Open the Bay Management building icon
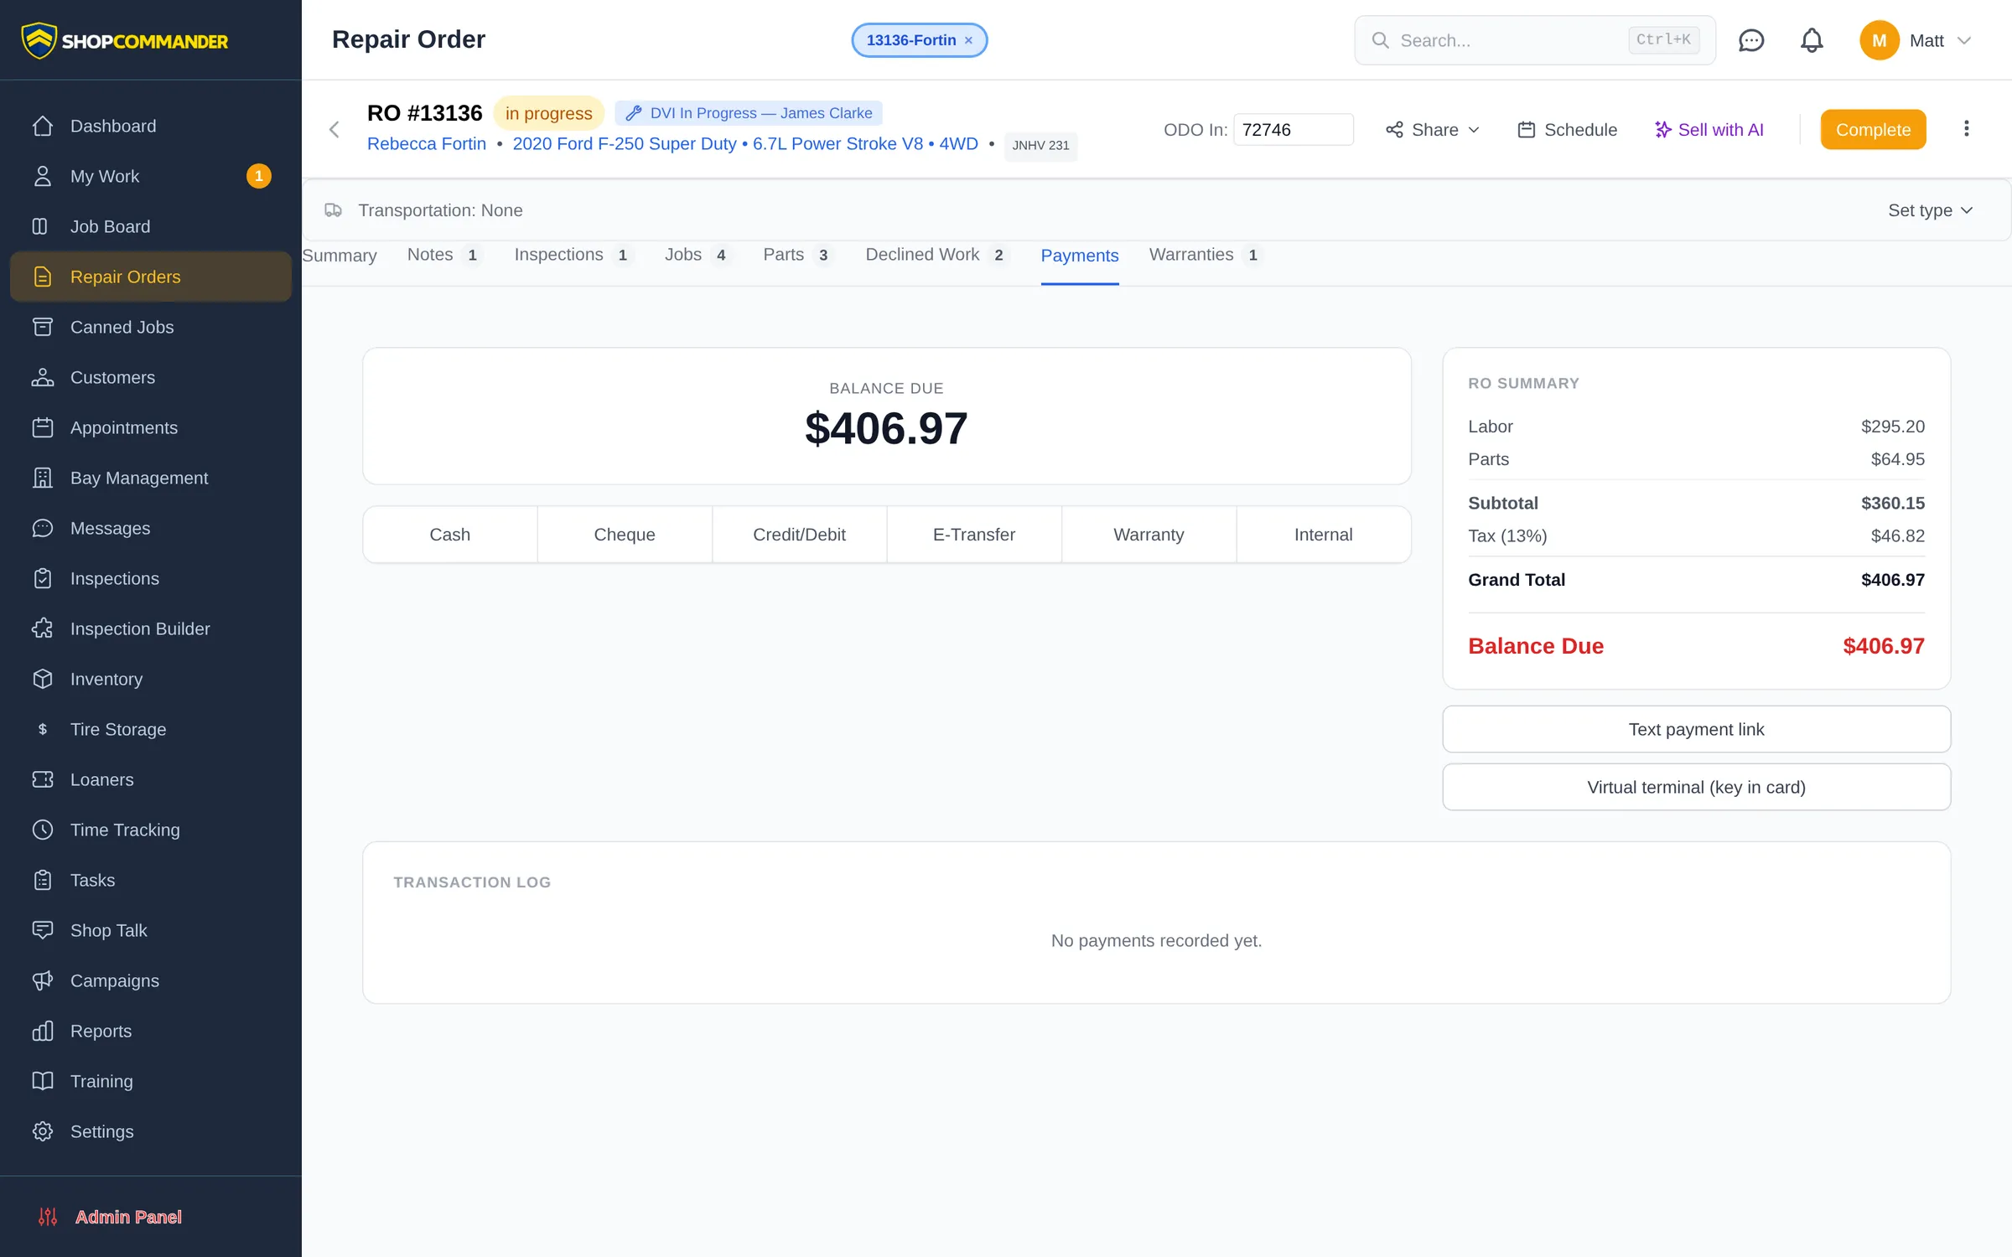This screenshot has width=2012, height=1257. tap(43, 478)
